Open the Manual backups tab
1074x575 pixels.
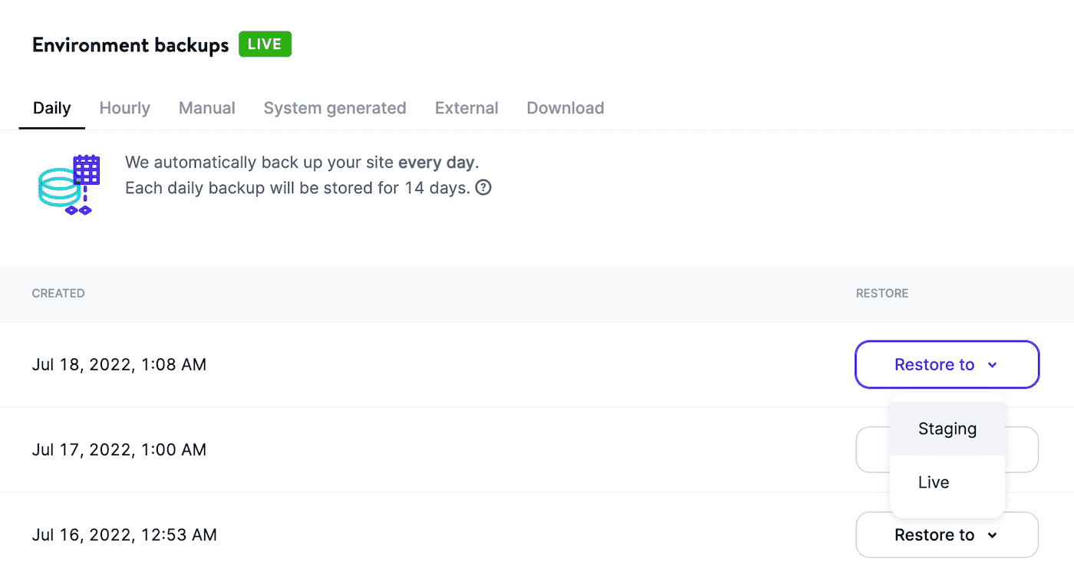[207, 108]
